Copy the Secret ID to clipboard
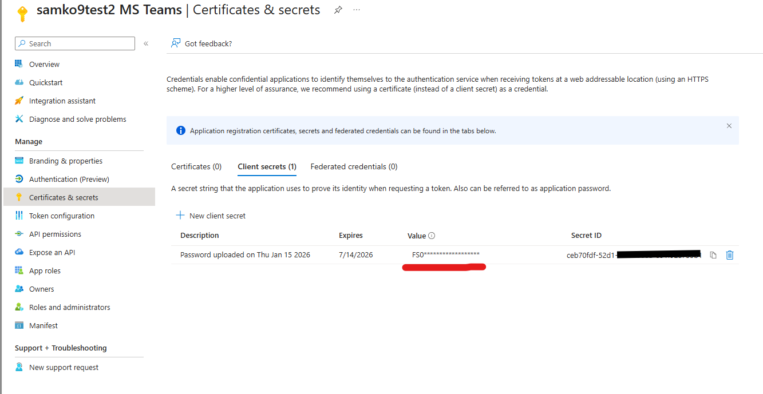763x394 pixels. [713, 255]
